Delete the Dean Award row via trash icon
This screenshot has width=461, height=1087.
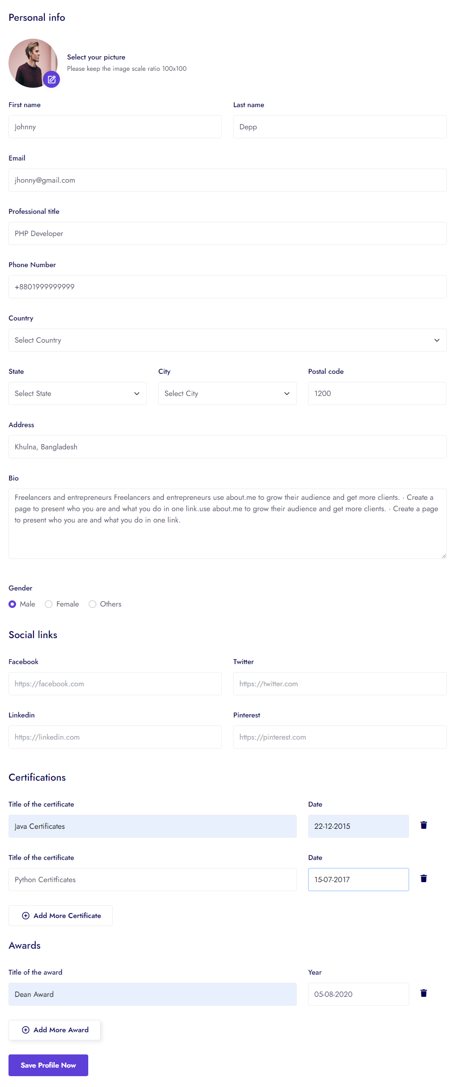point(423,993)
